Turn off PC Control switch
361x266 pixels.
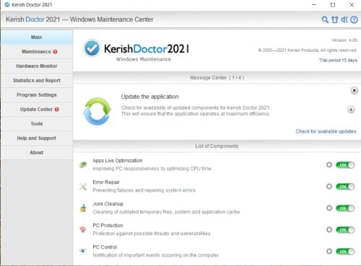point(345,252)
